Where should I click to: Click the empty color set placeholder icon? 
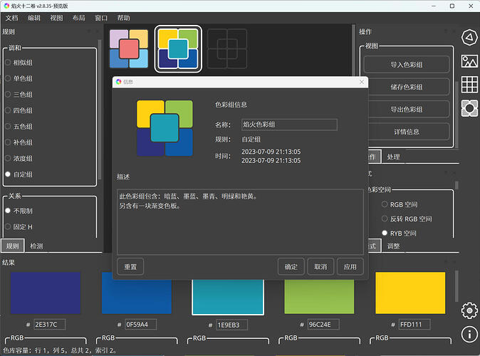pyautogui.click(x=227, y=48)
